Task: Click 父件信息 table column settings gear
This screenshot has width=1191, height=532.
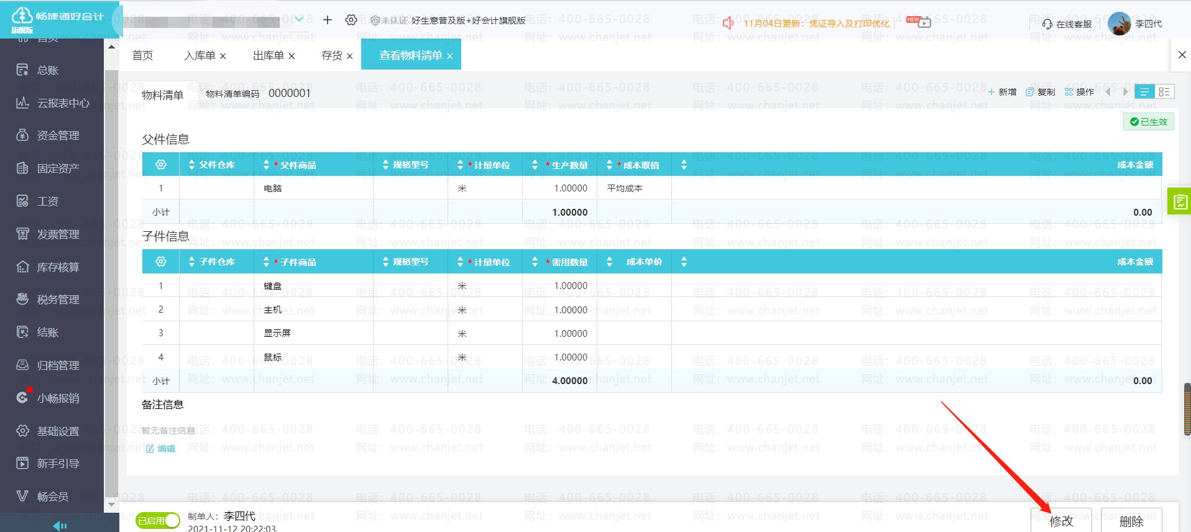Action: [x=161, y=165]
